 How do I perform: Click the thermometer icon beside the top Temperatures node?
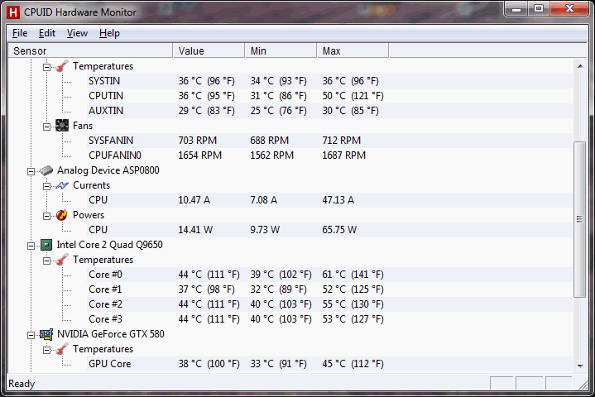pyautogui.click(x=62, y=66)
